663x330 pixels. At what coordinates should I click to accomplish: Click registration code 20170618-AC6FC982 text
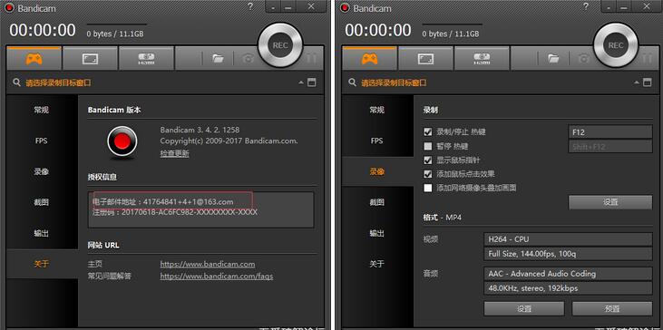pos(190,212)
